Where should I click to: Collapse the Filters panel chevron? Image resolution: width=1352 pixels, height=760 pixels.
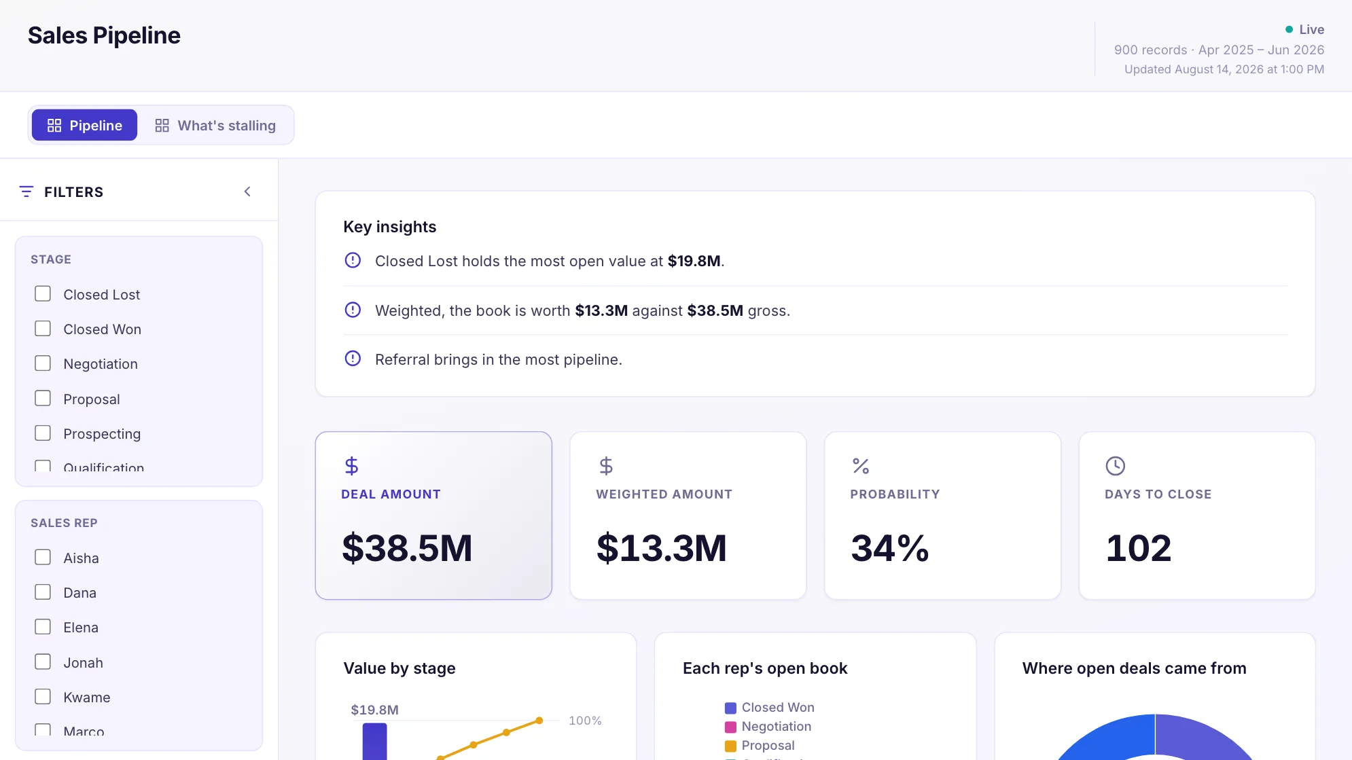(247, 192)
